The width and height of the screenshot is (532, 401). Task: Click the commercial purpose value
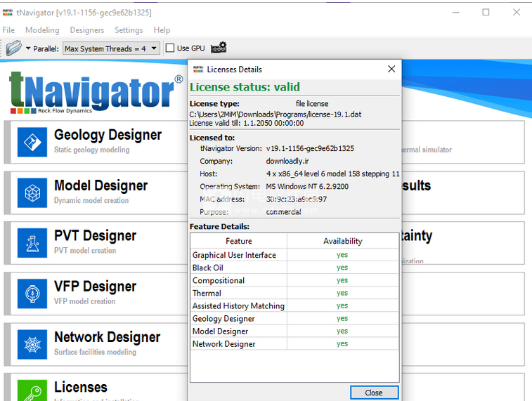point(283,212)
